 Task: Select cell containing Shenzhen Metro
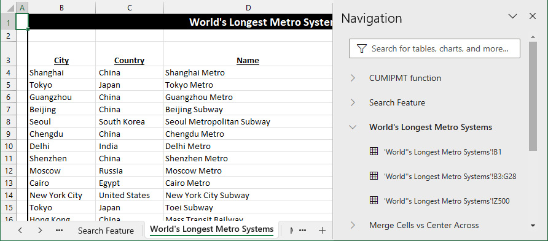click(248, 158)
